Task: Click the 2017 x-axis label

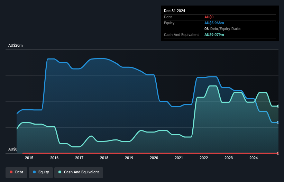Action: [79, 158]
